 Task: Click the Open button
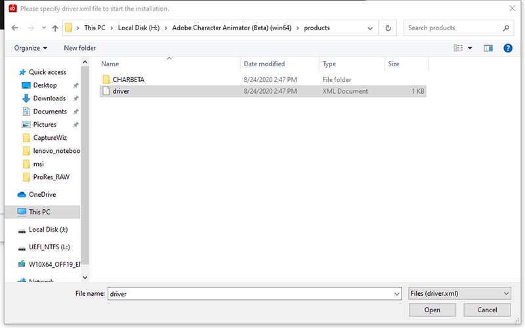tap(432, 310)
